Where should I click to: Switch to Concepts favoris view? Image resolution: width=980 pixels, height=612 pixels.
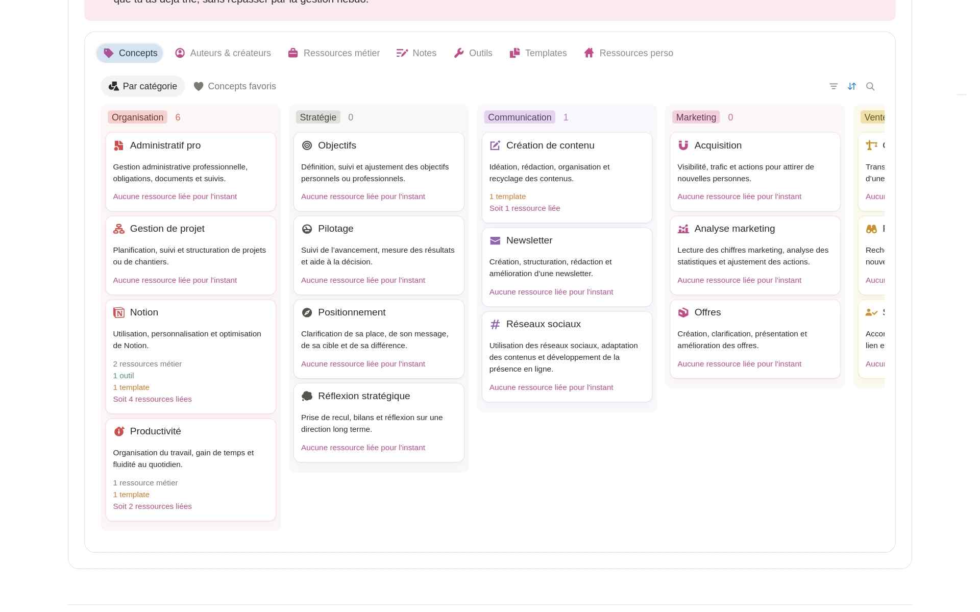pos(235,86)
